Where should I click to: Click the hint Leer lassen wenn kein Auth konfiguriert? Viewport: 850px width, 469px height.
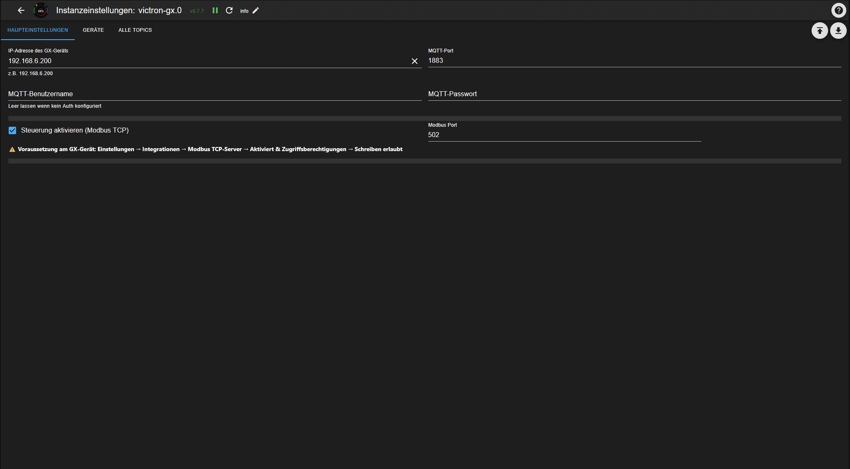tap(55, 106)
